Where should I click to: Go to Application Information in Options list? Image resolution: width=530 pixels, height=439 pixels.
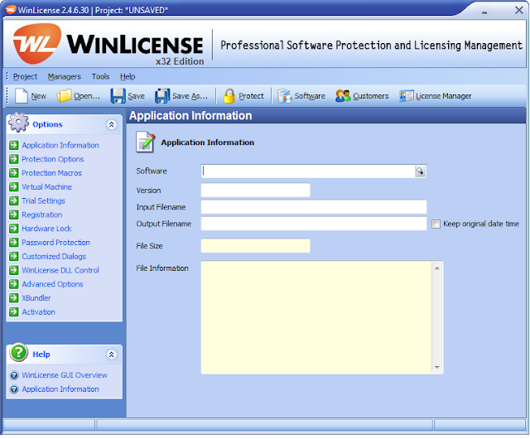point(60,145)
